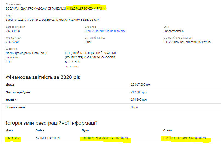Viewport: 221px width, 144px height.
Task: Open director link Шевченко Кирило Валерійович
Action: click(x=106, y=31)
